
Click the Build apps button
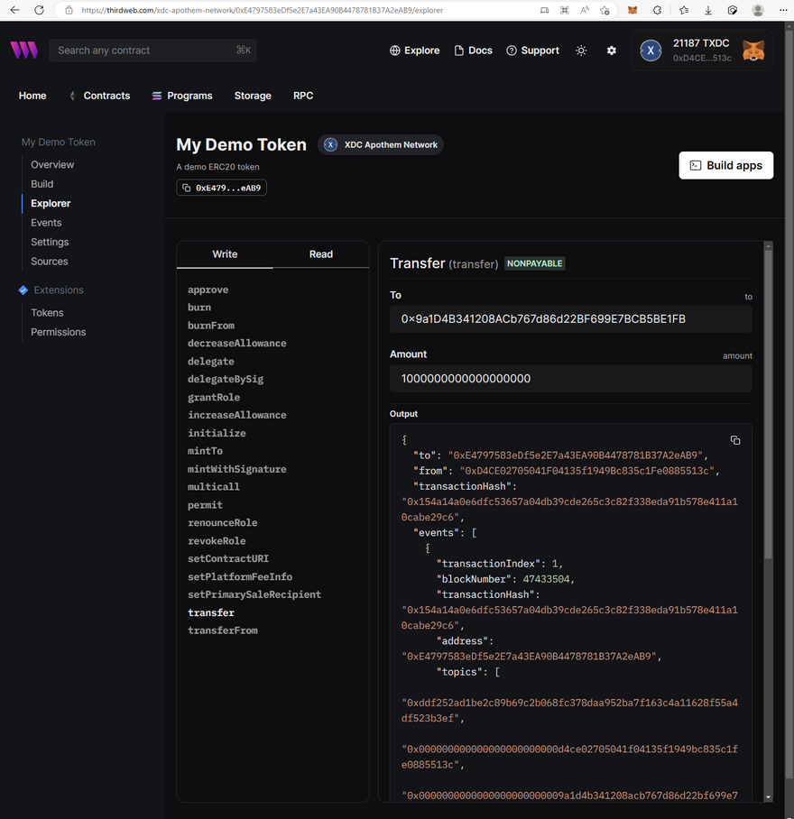point(725,165)
